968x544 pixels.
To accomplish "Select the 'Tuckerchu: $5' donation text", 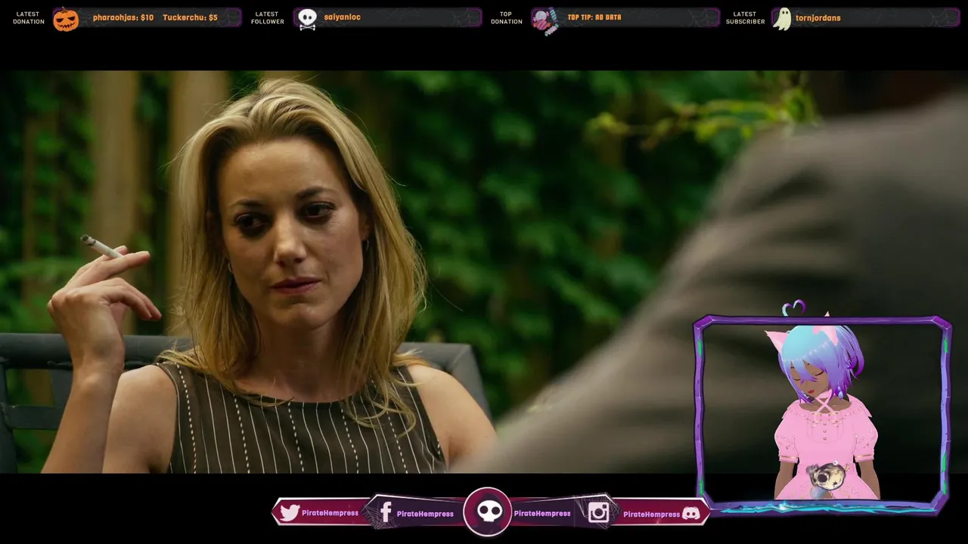I will tap(190, 17).
